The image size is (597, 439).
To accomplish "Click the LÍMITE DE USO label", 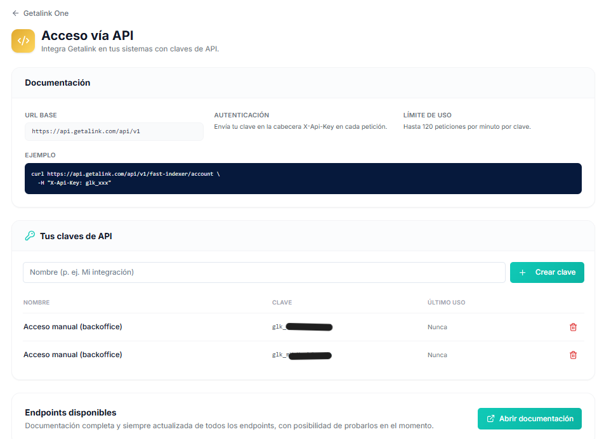I will (x=427, y=115).
